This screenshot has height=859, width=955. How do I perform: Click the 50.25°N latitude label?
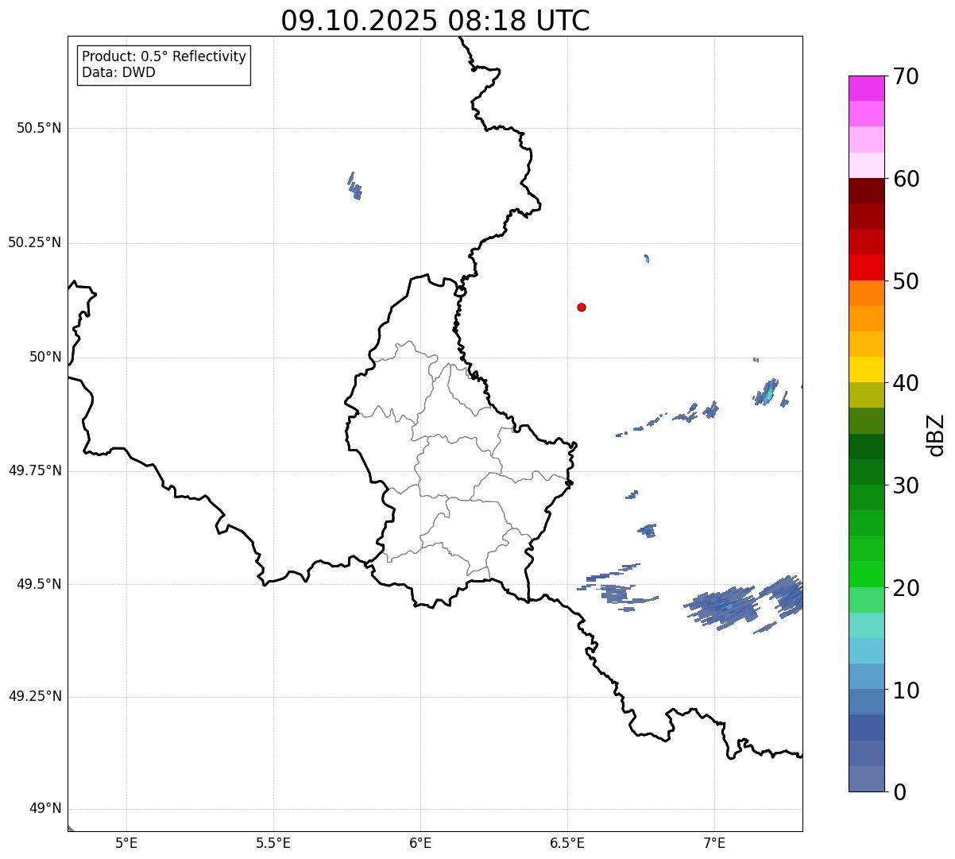(34, 242)
